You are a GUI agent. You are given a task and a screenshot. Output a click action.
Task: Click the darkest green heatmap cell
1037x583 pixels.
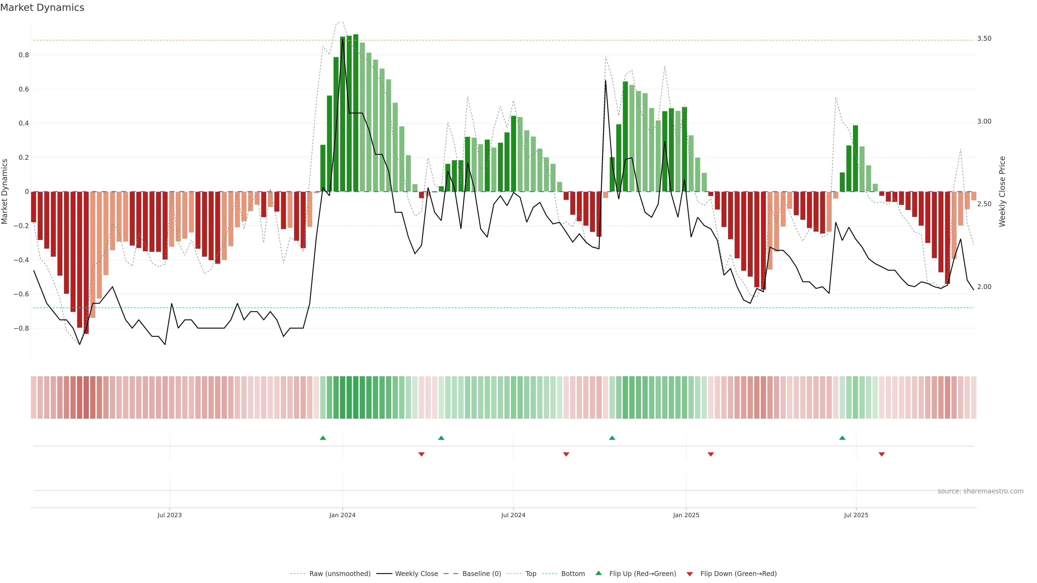pos(355,397)
